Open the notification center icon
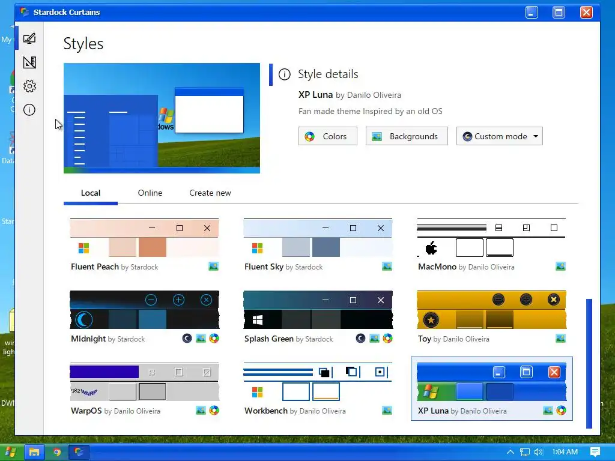This screenshot has width=615, height=461. tap(595, 452)
